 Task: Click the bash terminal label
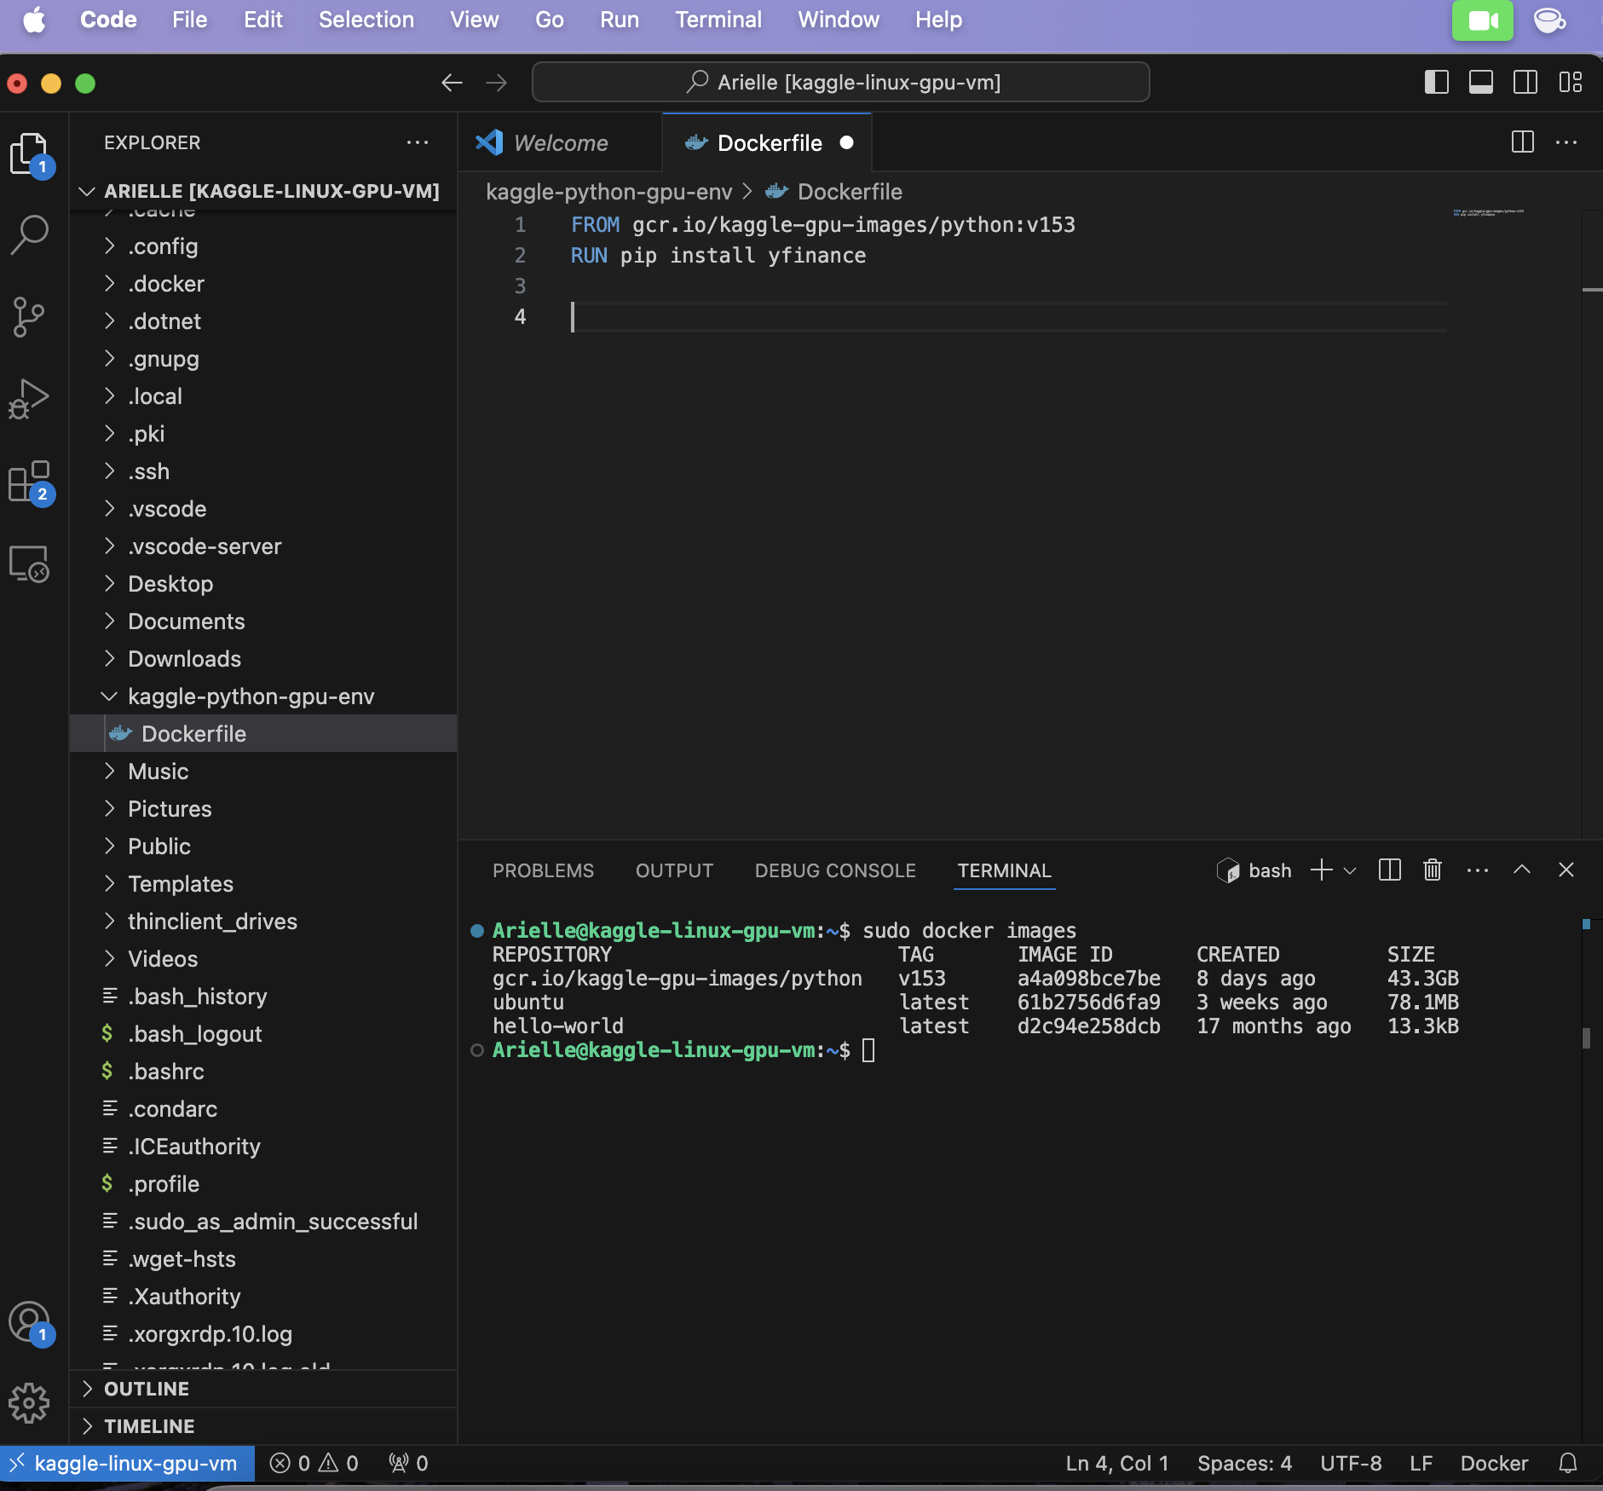pyautogui.click(x=1253, y=870)
